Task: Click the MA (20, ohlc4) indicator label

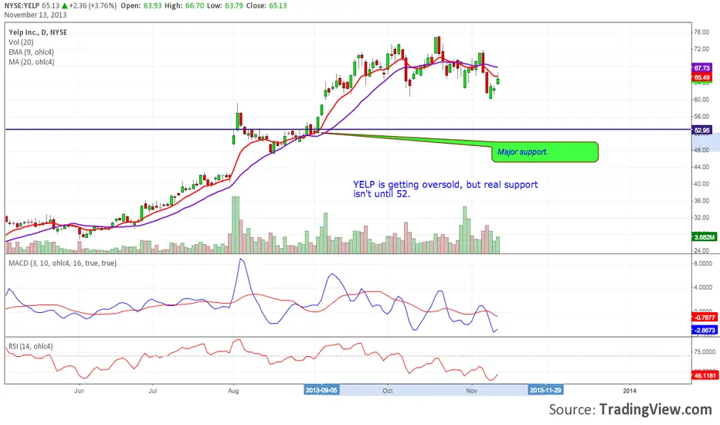Action: [x=31, y=62]
